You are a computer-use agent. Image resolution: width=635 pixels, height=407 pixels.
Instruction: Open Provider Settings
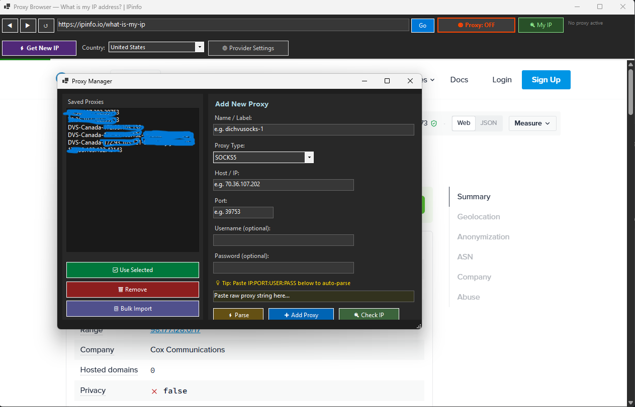click(x=248, y=48)
